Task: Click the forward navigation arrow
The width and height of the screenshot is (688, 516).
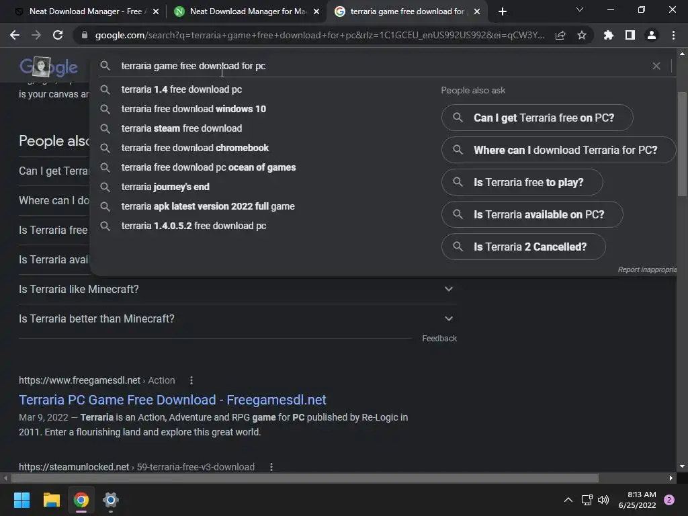Action: click(x=36, y=35)
